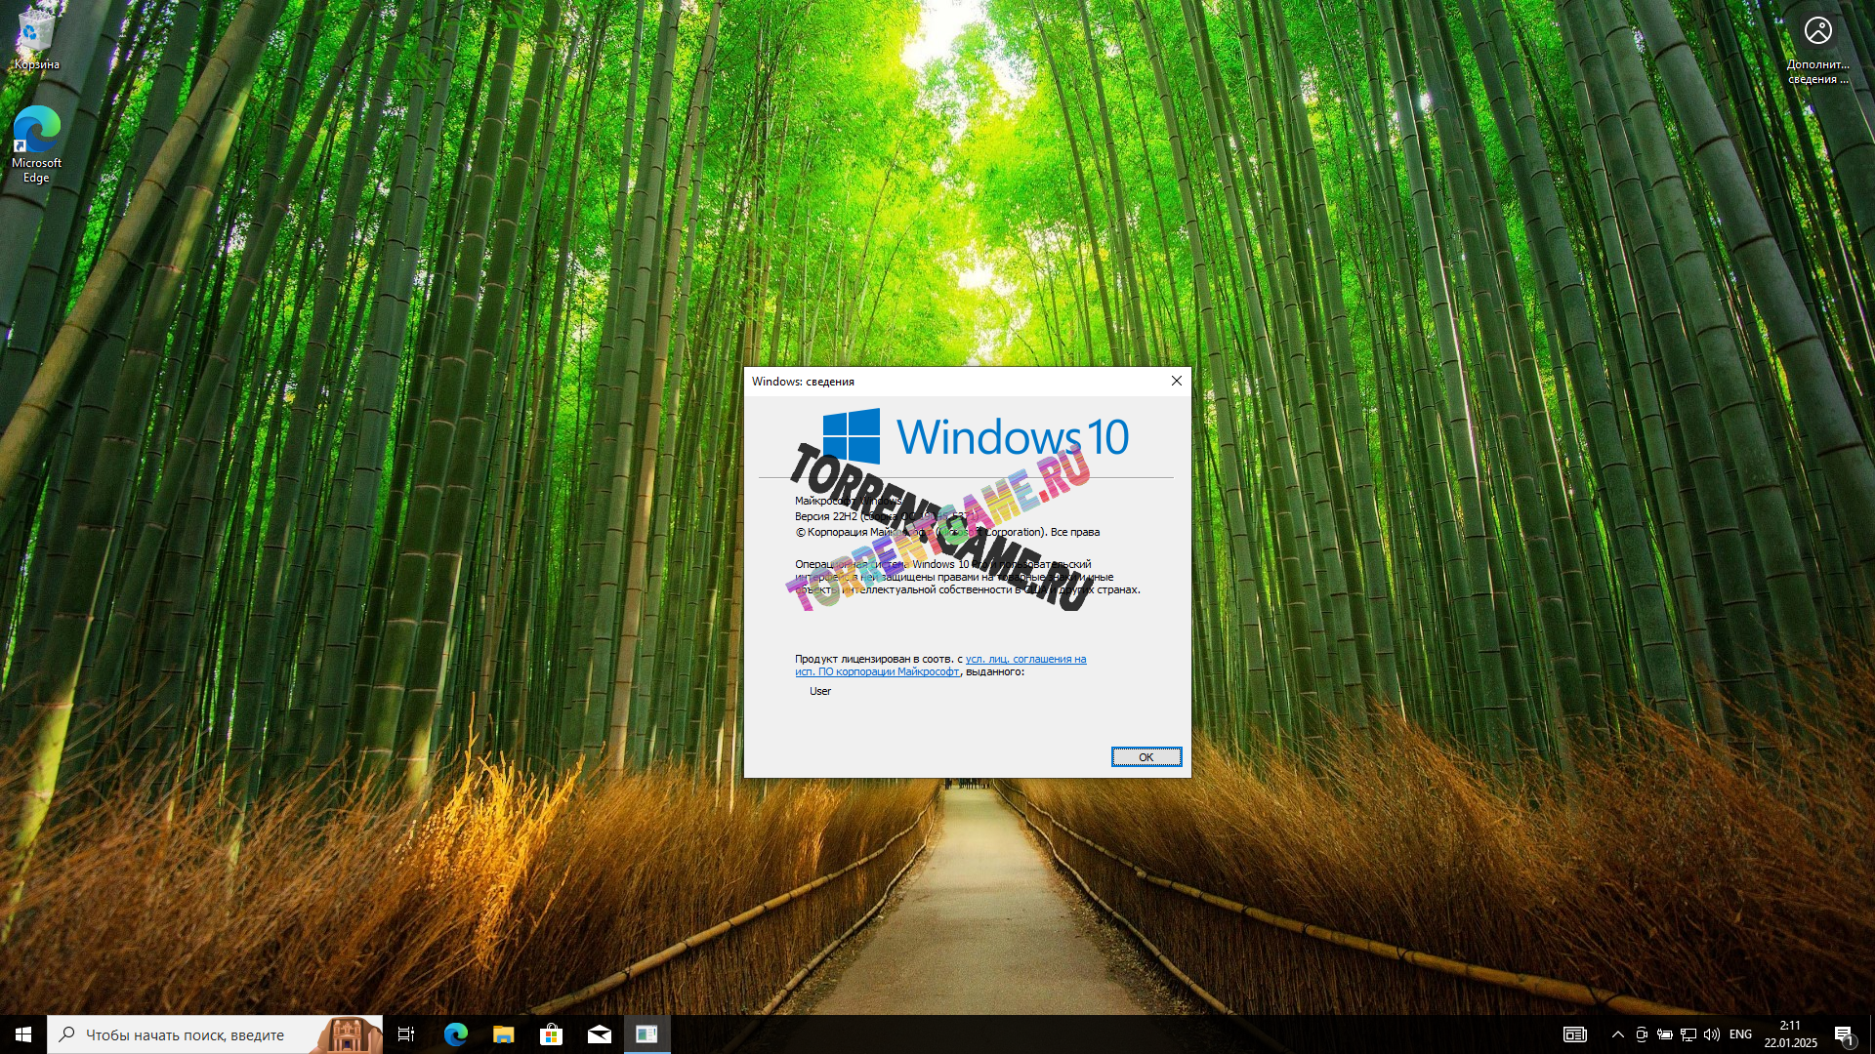Open File Explorer from the taskbar

point(503,1034)
